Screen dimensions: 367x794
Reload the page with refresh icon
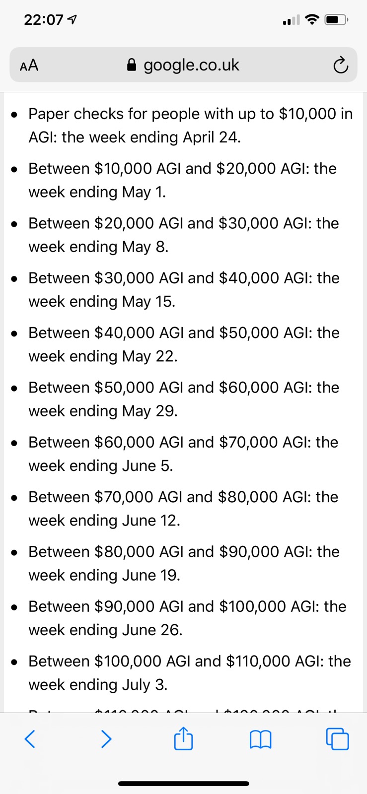click(x=340, y=65)
